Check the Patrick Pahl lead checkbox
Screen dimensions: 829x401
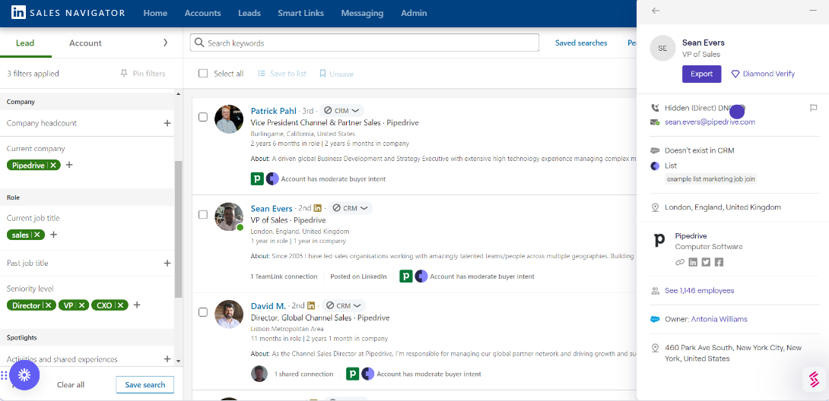pos(203,117)
